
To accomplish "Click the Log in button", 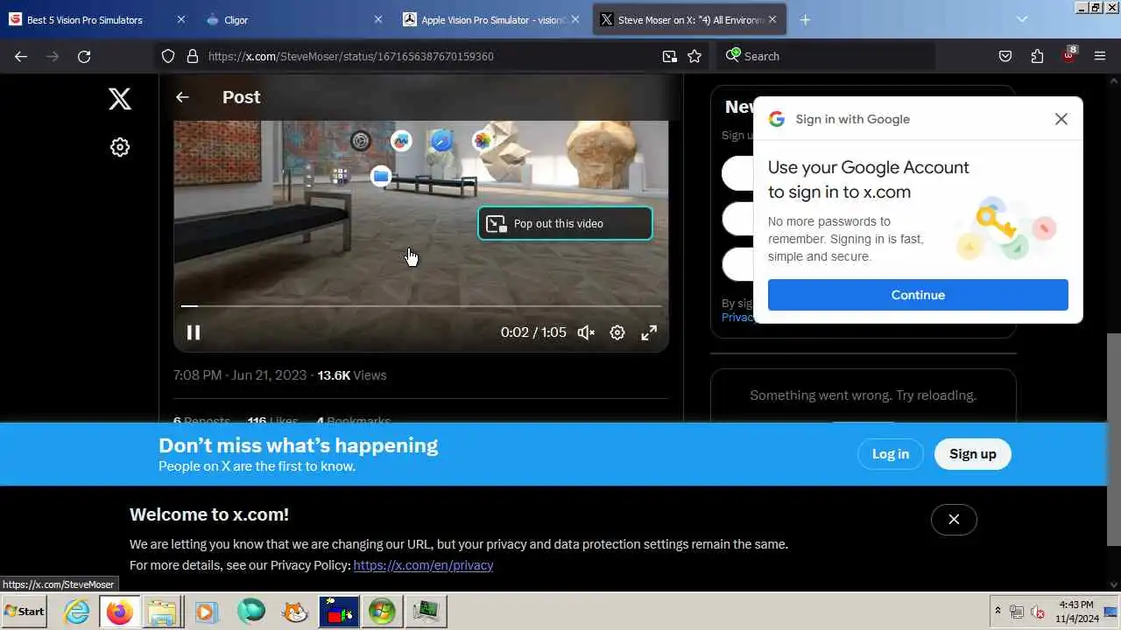I will pos(891,454).
